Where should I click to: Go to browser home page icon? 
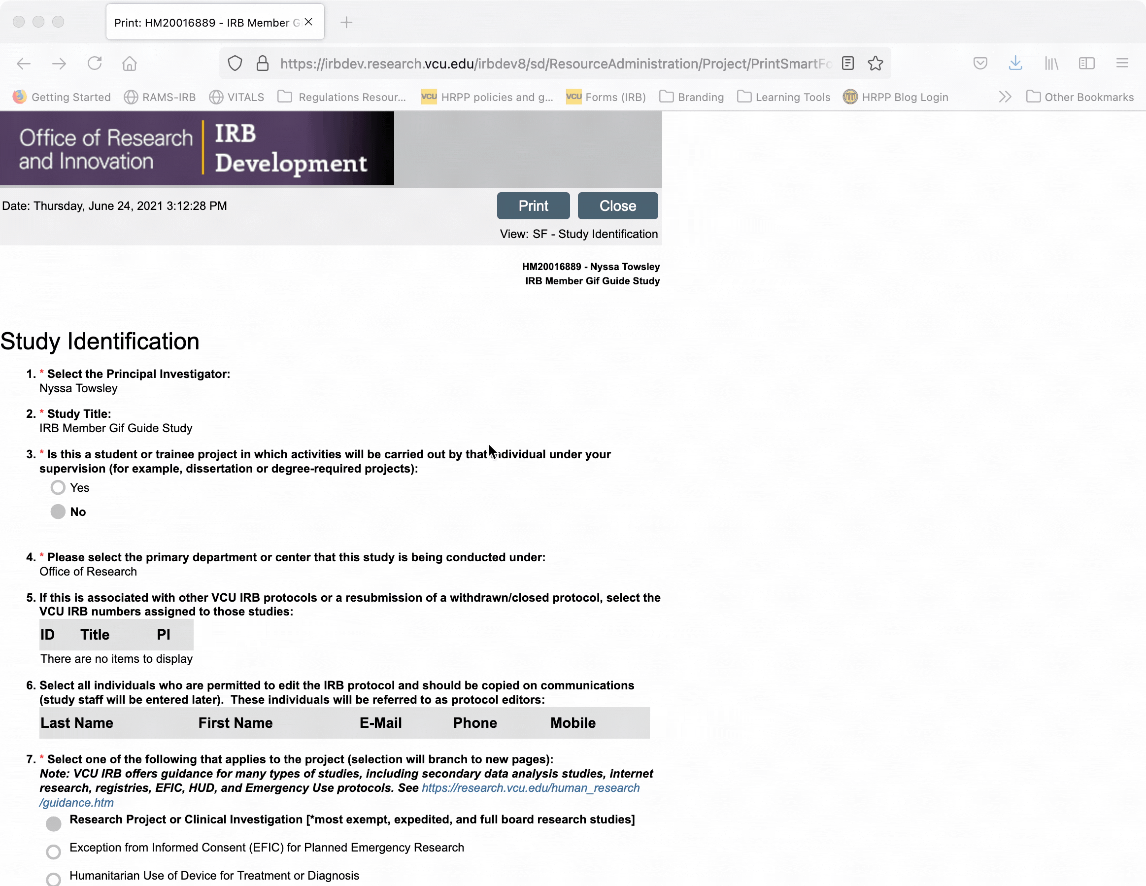point(129,64)
